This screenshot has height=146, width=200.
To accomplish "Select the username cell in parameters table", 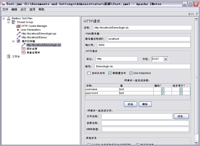I will 102,89.
